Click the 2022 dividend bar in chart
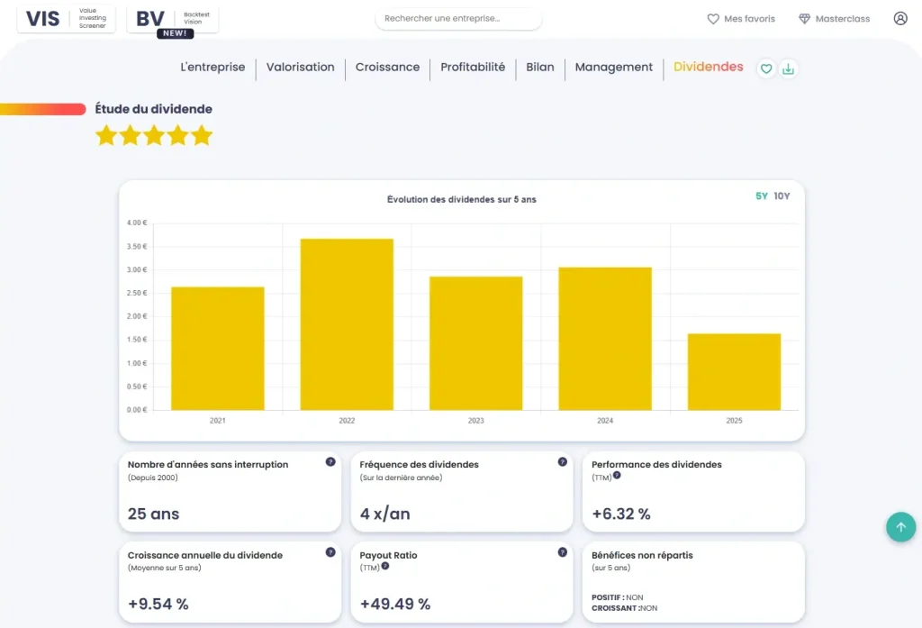 coord(347,324)
